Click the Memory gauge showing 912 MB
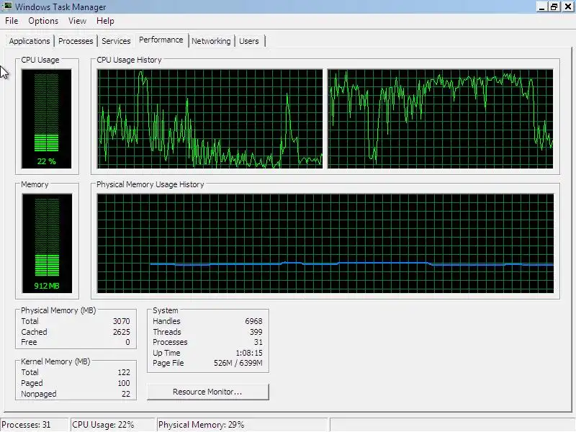The image size is (576, 432). pos(47,243)
